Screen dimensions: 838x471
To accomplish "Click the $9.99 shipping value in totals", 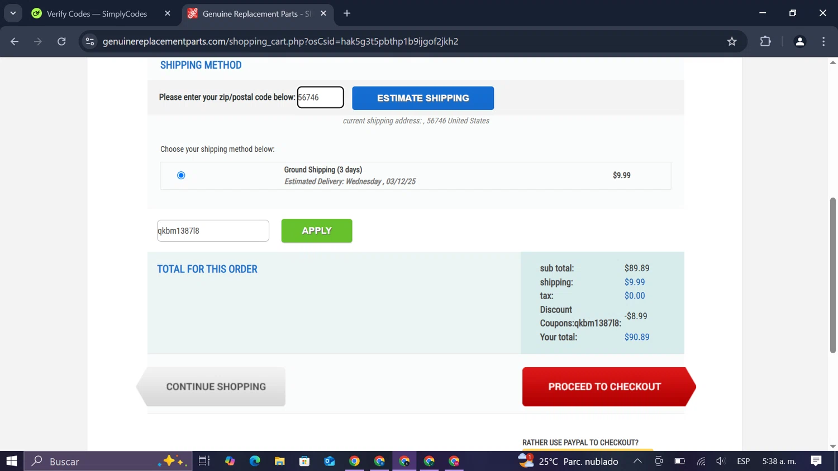I will 635,282.
